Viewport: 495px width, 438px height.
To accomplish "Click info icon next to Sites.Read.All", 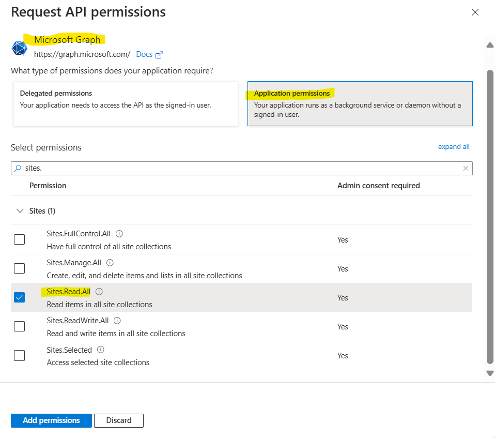I will 99,292.
